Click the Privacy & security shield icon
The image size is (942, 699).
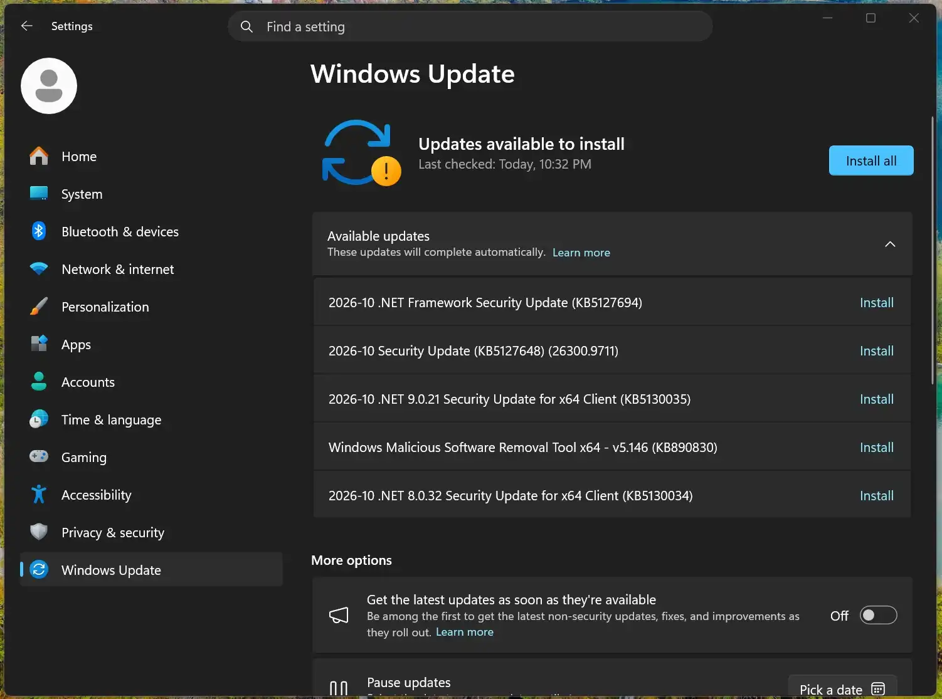click(39, 532)
